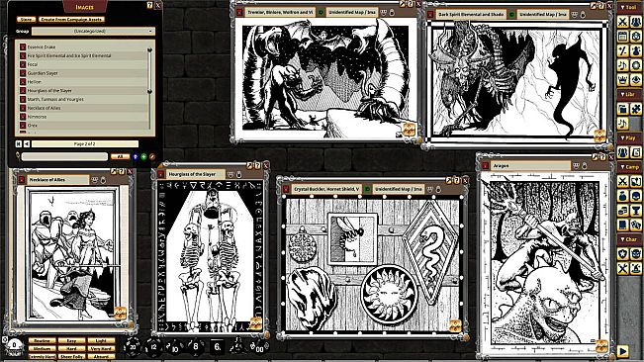Screen dimensions: 644x362
Task: Open the Group dropdown showing Uncategorized
Action: pyautogui.click(x=94, y=32)
